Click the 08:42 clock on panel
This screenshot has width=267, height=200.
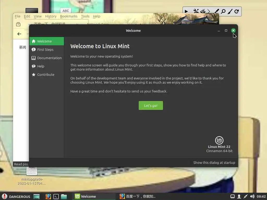[x=261, y=196]
